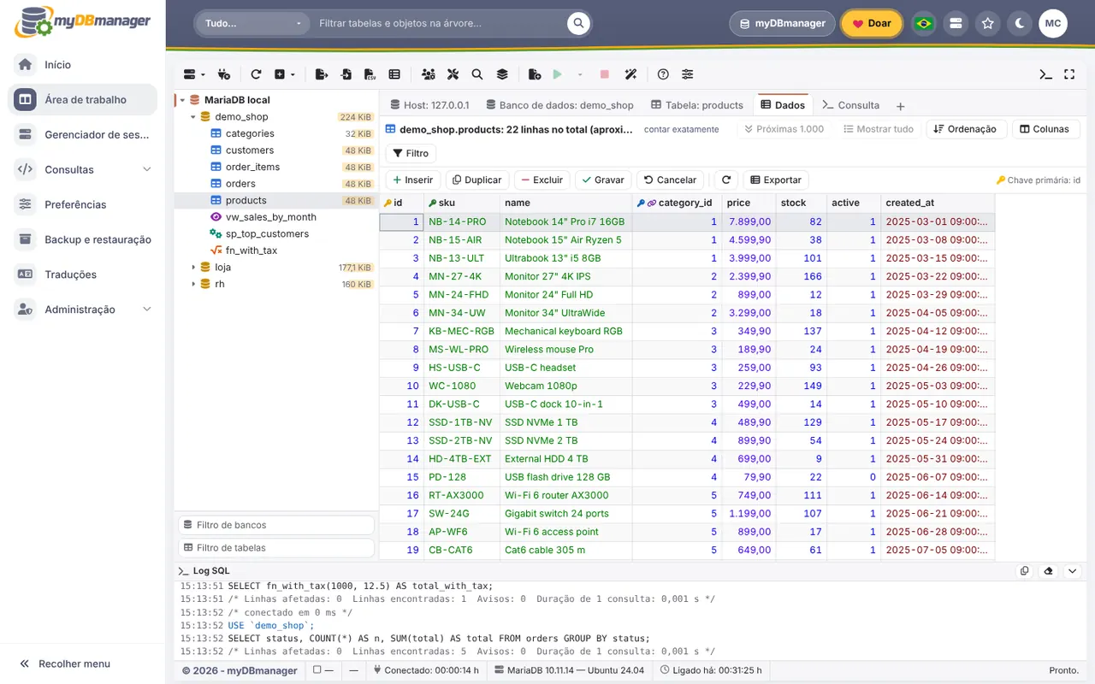Open the Tabela: products tab
1095x684 pixels.
(x=697, y=105)
